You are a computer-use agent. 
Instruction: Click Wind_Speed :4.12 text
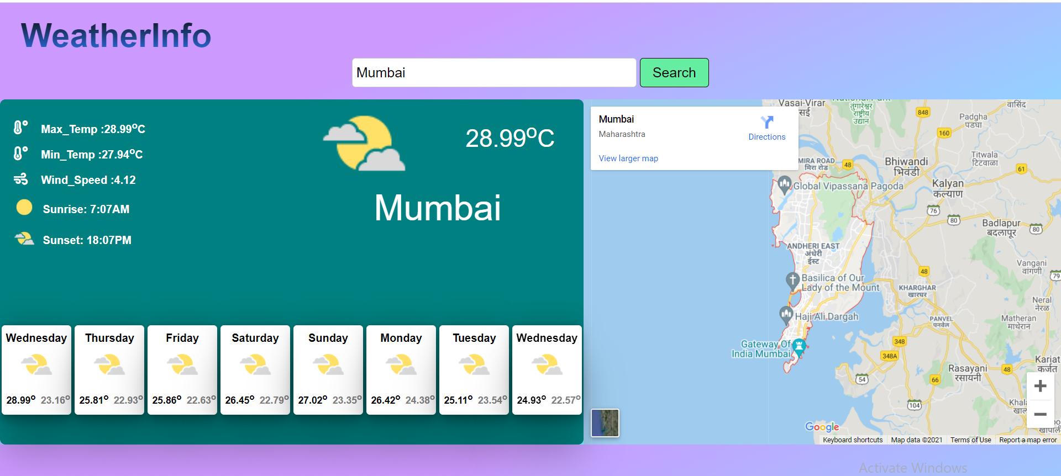pyautogui.click(x=88, y=180)
